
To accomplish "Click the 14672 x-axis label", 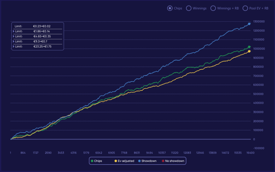I will click(x=225, y=153).
